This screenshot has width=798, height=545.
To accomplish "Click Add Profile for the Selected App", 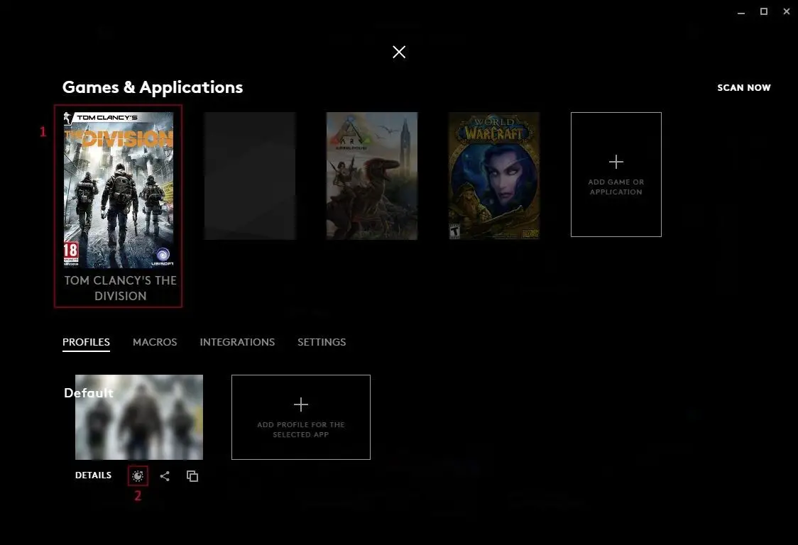I will (x=301, y=417).
